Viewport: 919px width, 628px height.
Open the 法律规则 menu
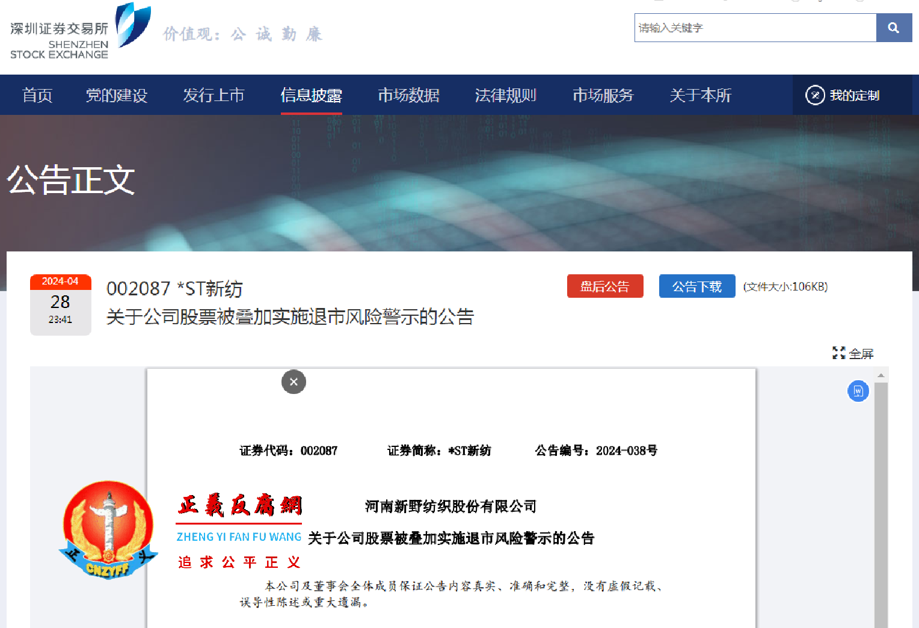[x=505, y=95]
